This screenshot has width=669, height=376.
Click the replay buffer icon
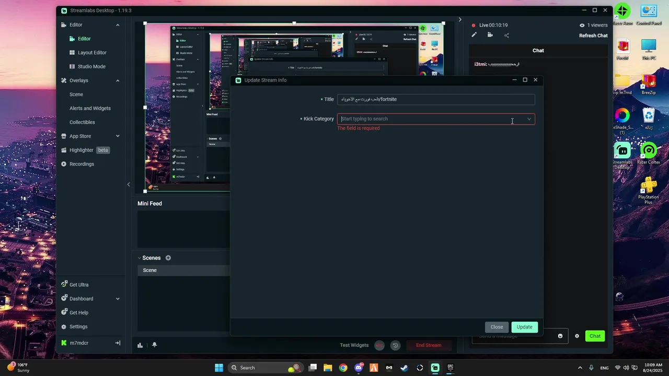396,345
